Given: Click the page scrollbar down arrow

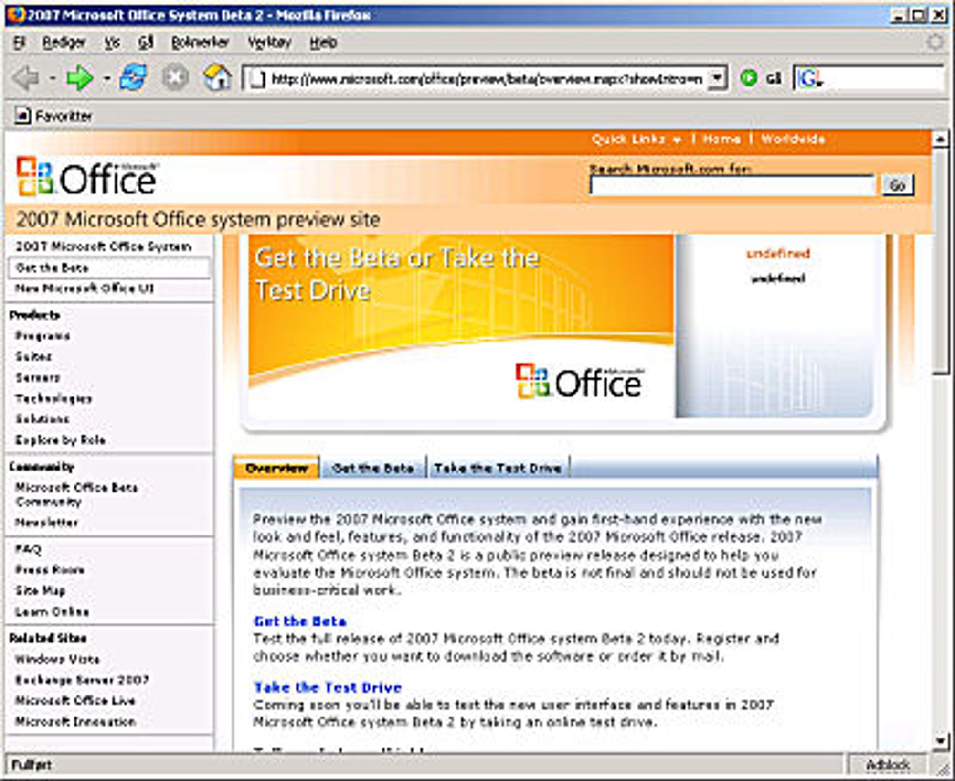Looking at the screenshot, I should coord(940,741).
